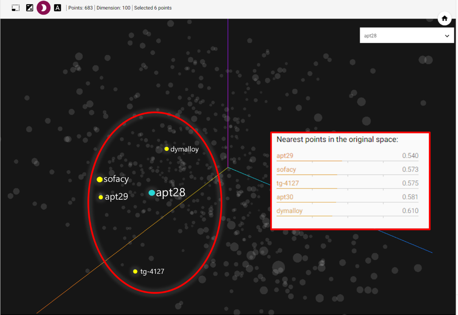Select the yellow dymalloy point in plot
Viewport: 458px width, 315px height.
(x=167, y=149)
